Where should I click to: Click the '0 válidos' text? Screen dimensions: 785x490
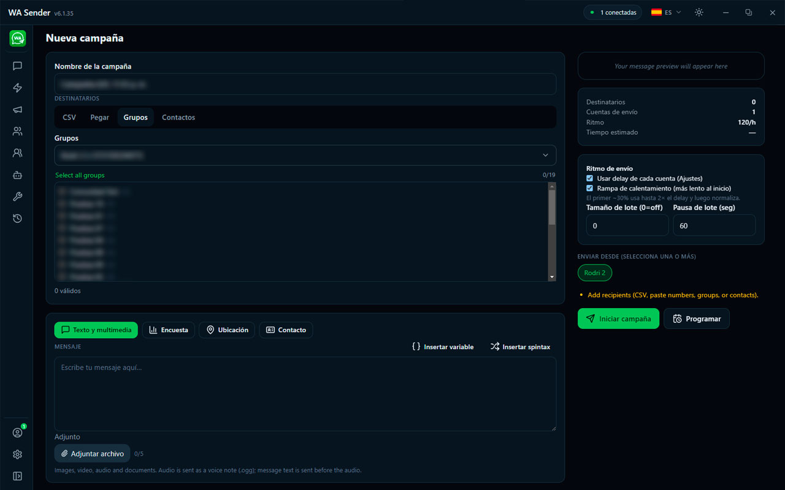[x=67, y=291]
